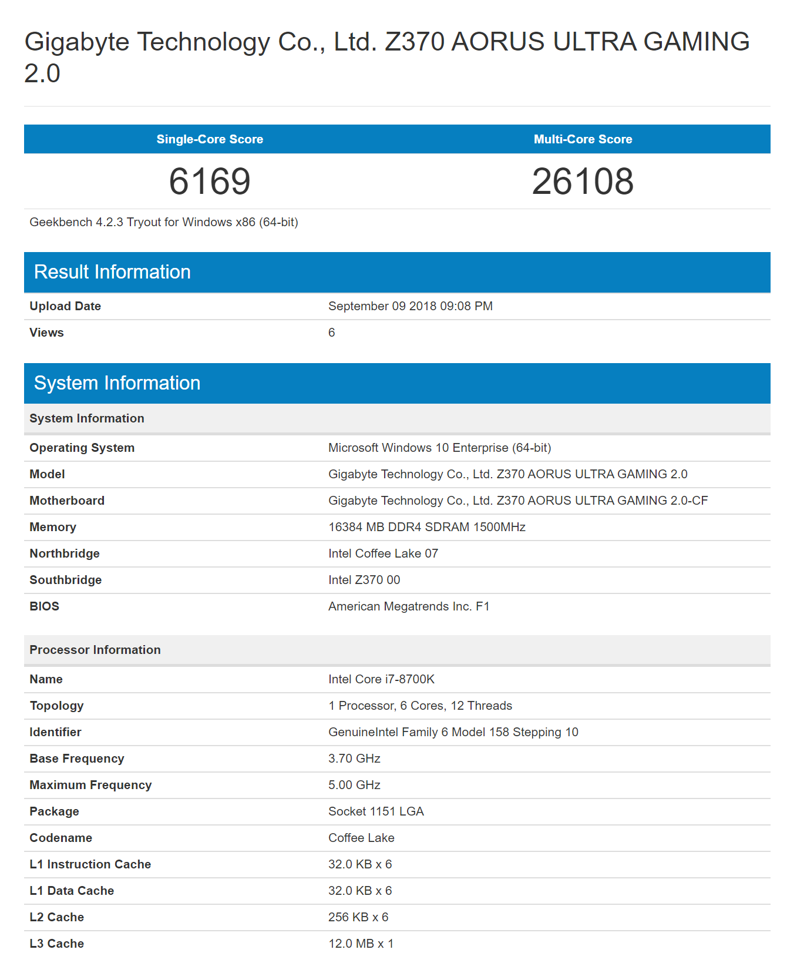Click the Processor Information subheader
Screen dimensions: 797x963
pos(397,650)
